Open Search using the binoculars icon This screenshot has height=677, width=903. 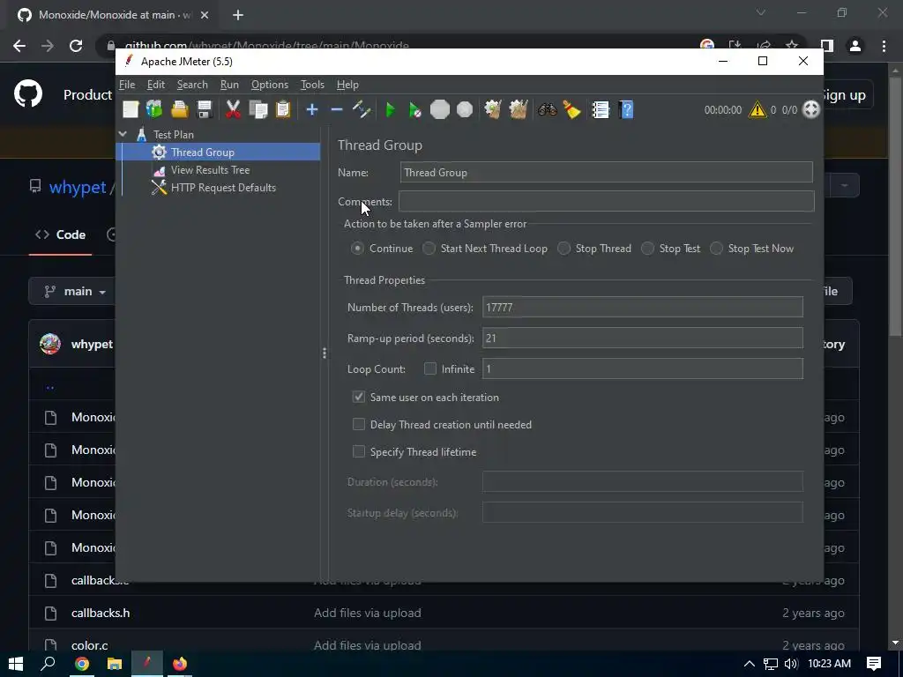point(547,109)
